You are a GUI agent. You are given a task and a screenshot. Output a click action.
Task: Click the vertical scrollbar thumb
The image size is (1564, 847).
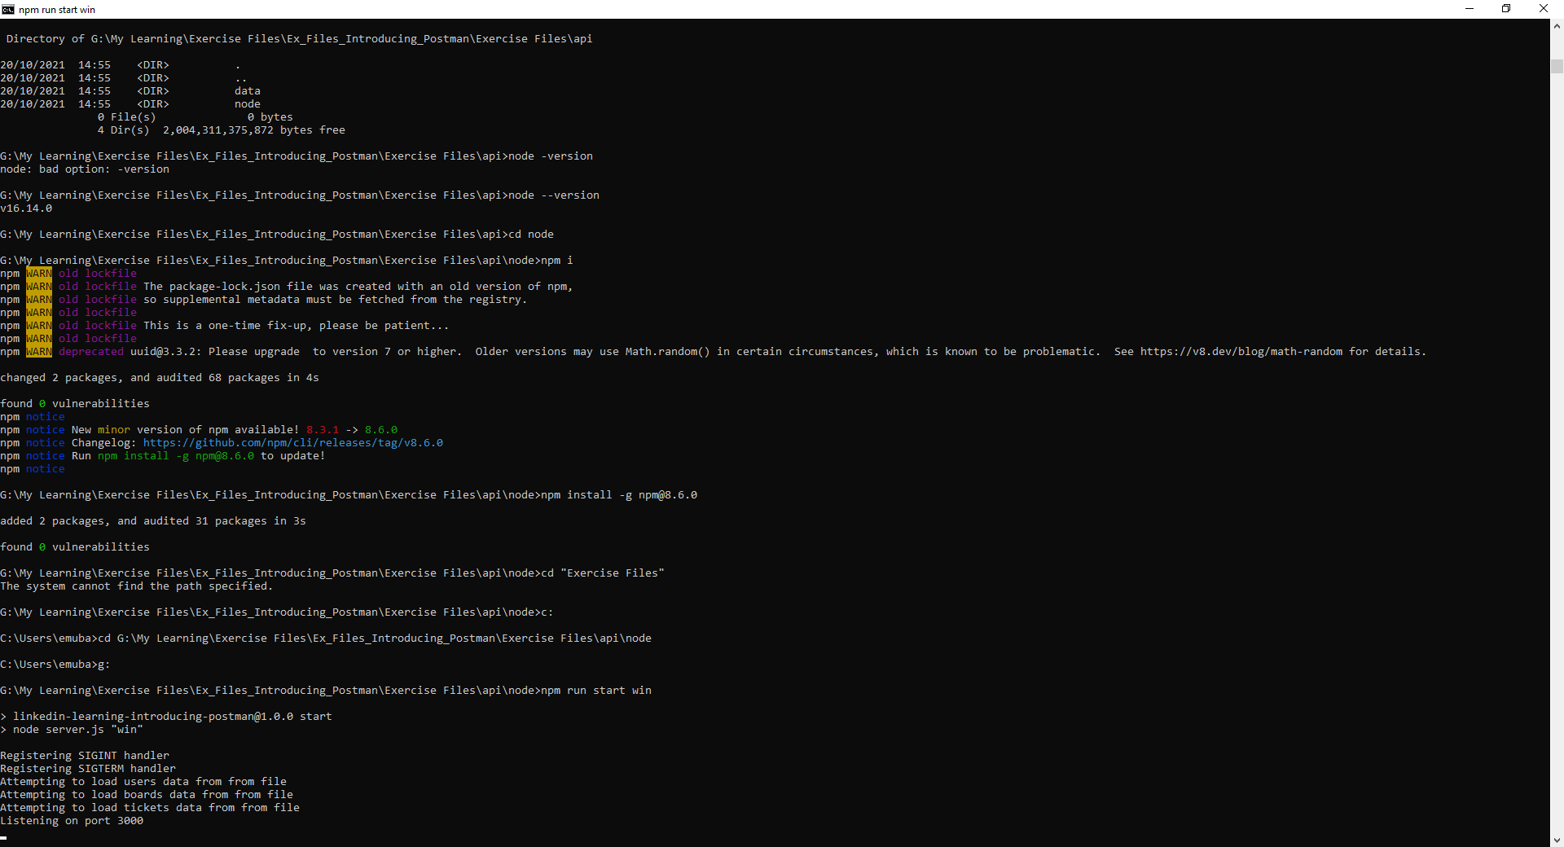point(1557,67)
